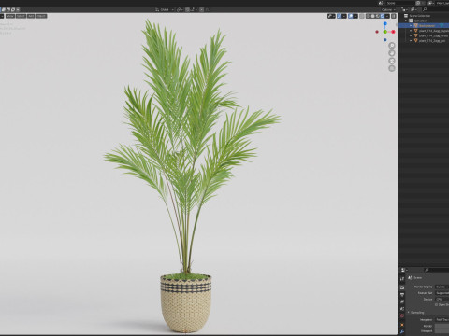
Task: Enable the Open Shading Language checkbox
Action: click(x=436, y=305)
